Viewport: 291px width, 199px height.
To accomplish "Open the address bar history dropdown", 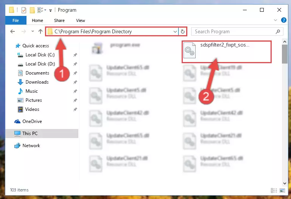I will pyautogui.click(x=175, y=32).
